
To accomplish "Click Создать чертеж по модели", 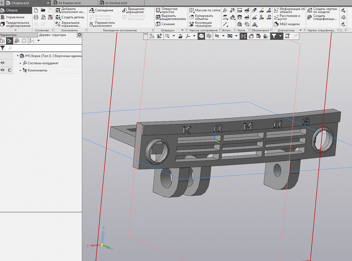I will click(x=322, y=10).
